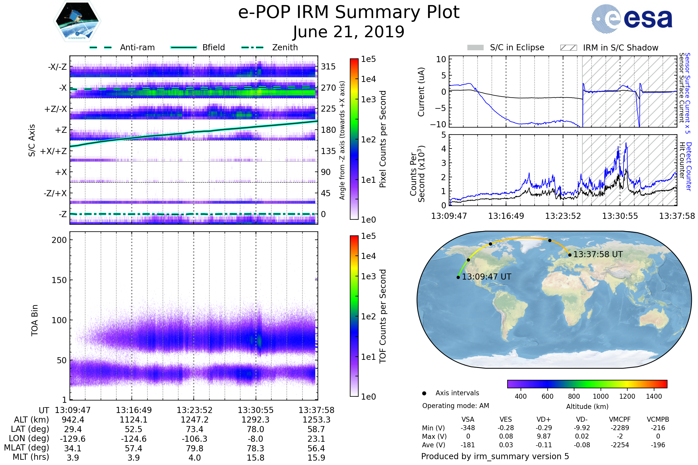Click the Axis intervals black dot marker
Screen dimensions: 698x465
424,393
